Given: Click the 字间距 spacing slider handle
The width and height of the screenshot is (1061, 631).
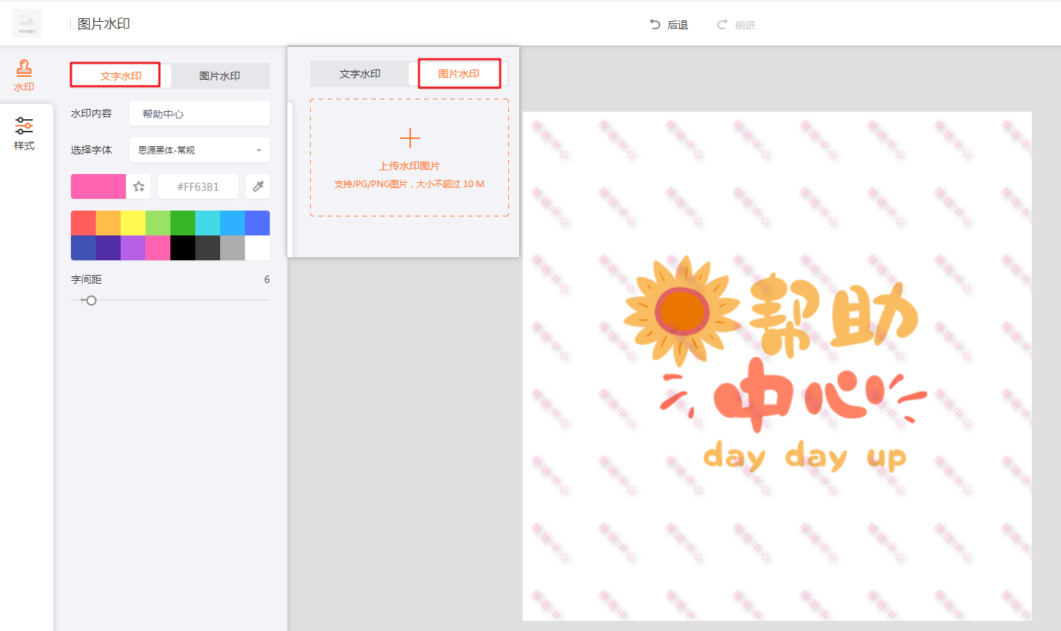Looking at the screenshot, I should tap(91, 300).
